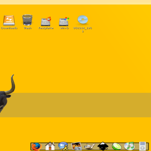Open the iPod device icon

click(142, 146)
